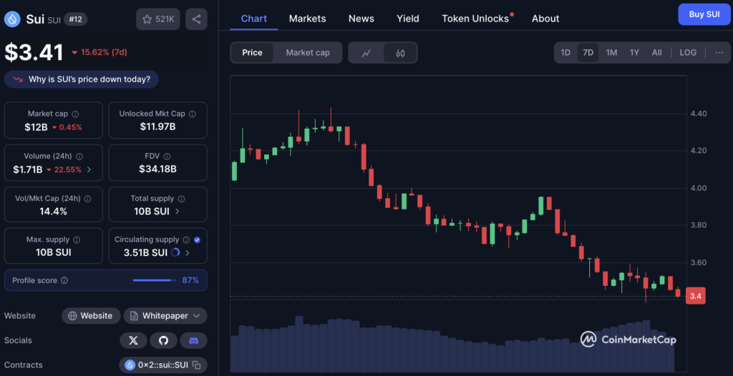This screenshot has width=733, height=376.
Task: Set chart range to 1Y
Action: 634,52
